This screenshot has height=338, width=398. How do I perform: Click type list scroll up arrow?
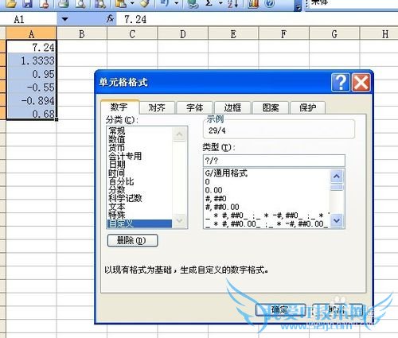(x=337, y=176)
